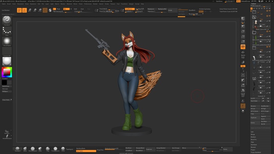The width and height of the screenshot is (274, 154).
Task: Open Texture Off selector
Action: pyautogui.click(x=7, y=52)
